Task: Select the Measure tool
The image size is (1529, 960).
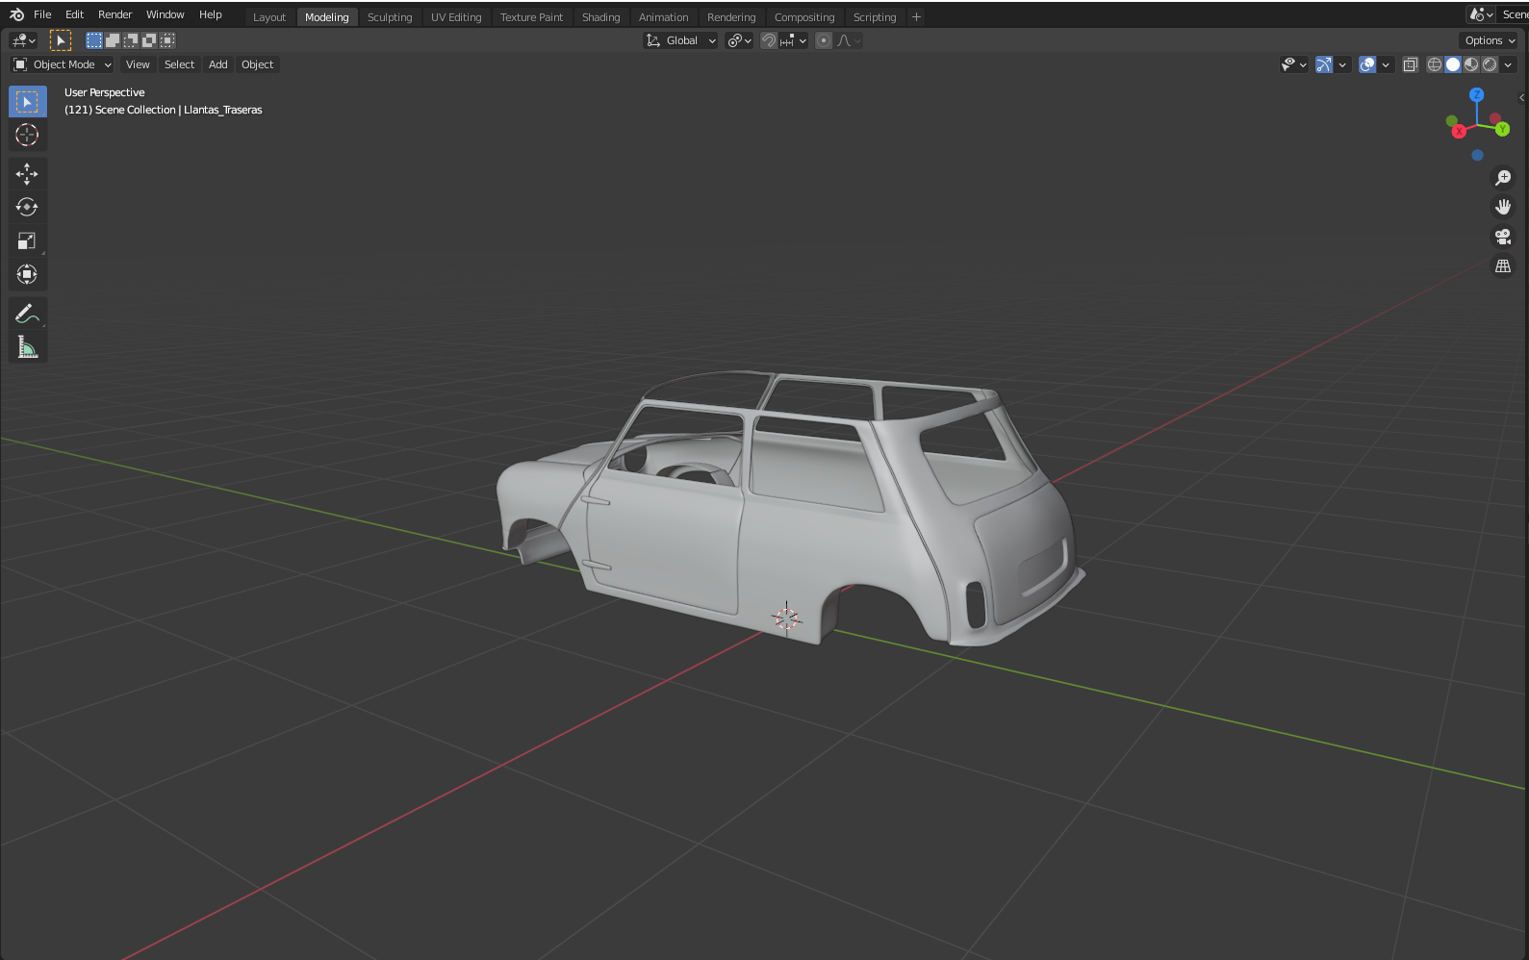Action: pyautogui.click(x=27, y=347)
